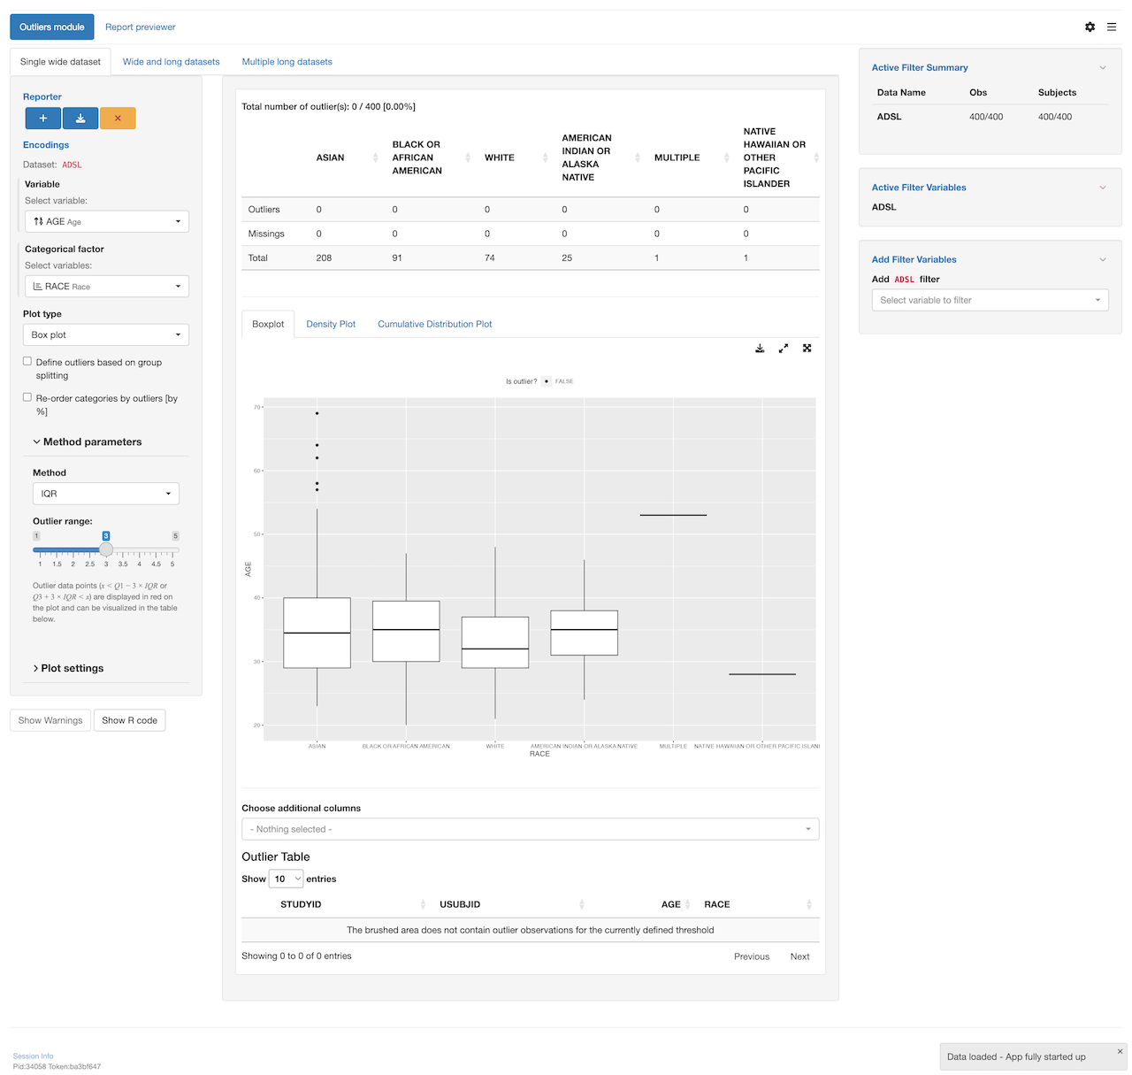The image size is (1132, 1075).
Task: Click the Outlier range slider handle
Action: [x=106, y=549]
